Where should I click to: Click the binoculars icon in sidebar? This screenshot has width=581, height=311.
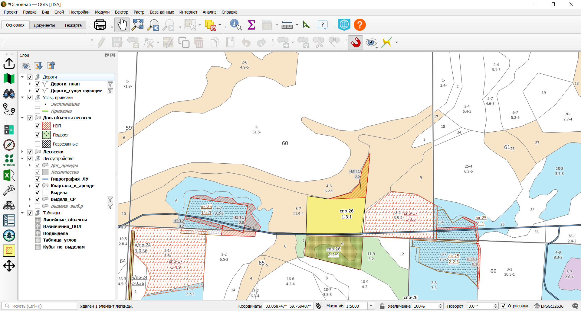click(9, 94)
